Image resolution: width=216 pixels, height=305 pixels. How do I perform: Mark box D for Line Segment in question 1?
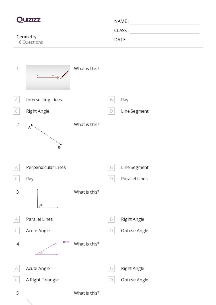click(111, 111)
